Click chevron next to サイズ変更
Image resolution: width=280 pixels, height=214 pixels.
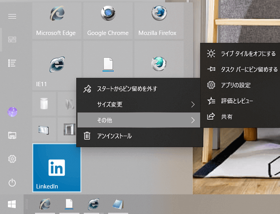click(x=193, y=104)
